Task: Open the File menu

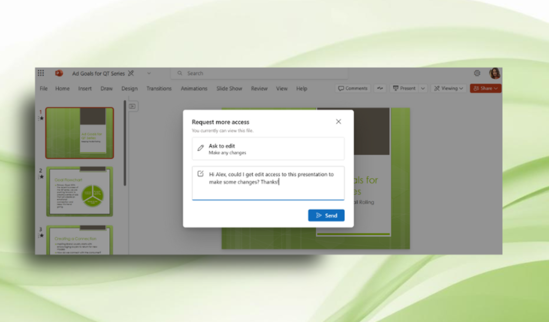Action: 44,88
